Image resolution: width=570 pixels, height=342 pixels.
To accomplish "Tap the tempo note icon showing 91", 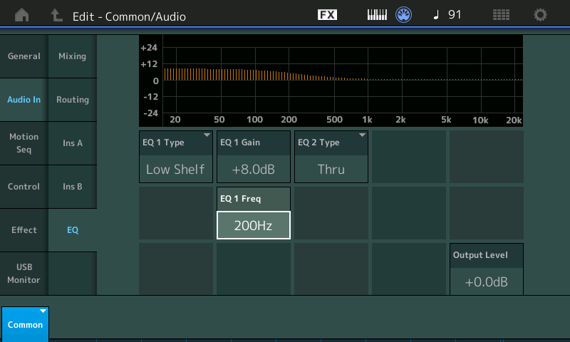I will (x=447, y=15).
